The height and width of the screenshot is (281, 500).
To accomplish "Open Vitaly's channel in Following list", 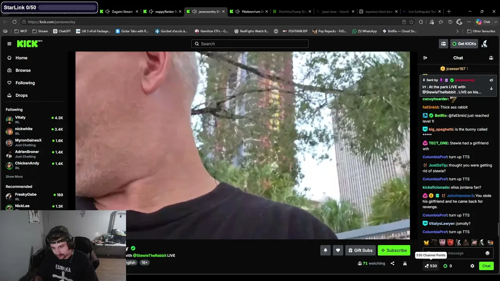I will pos(34,119).
